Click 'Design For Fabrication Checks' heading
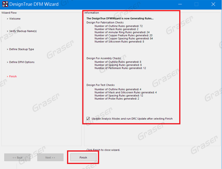 [x=105, y=23]
